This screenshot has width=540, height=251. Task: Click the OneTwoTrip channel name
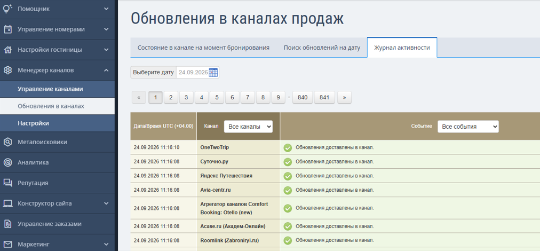tap(215, 147)
